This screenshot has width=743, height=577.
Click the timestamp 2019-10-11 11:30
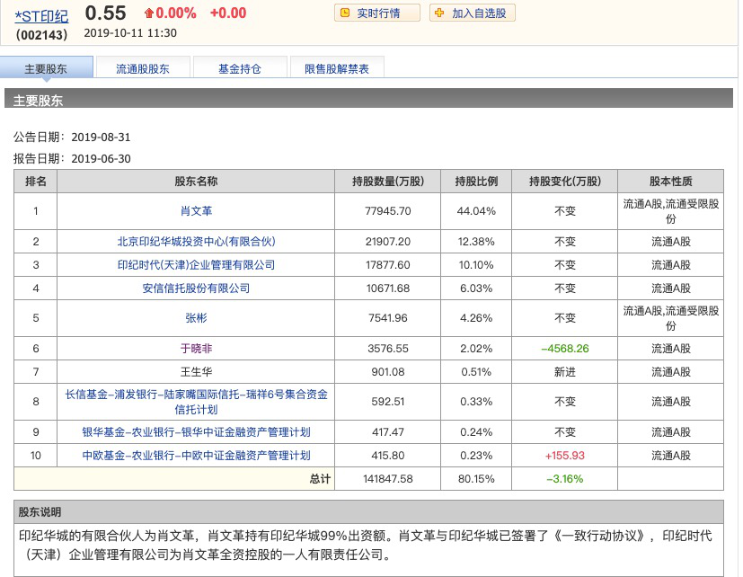(130, 32)
